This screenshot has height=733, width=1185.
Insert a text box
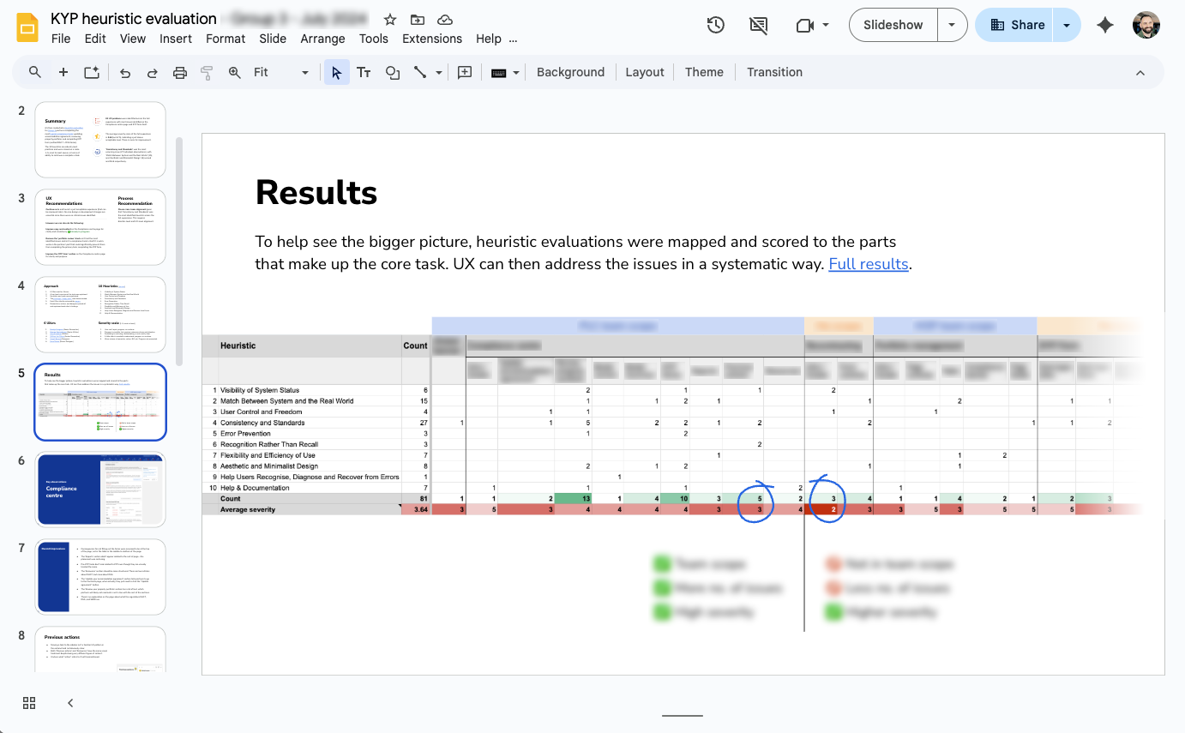click(364, 72)
